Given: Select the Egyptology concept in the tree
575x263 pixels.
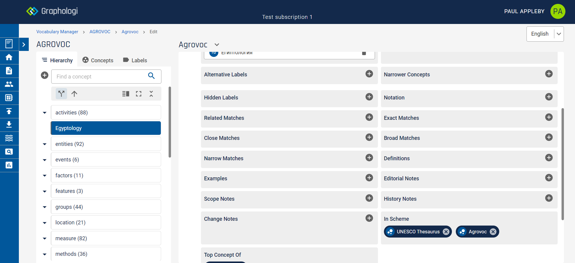Looking at the screenshot, I should click(x=106, y=128).
